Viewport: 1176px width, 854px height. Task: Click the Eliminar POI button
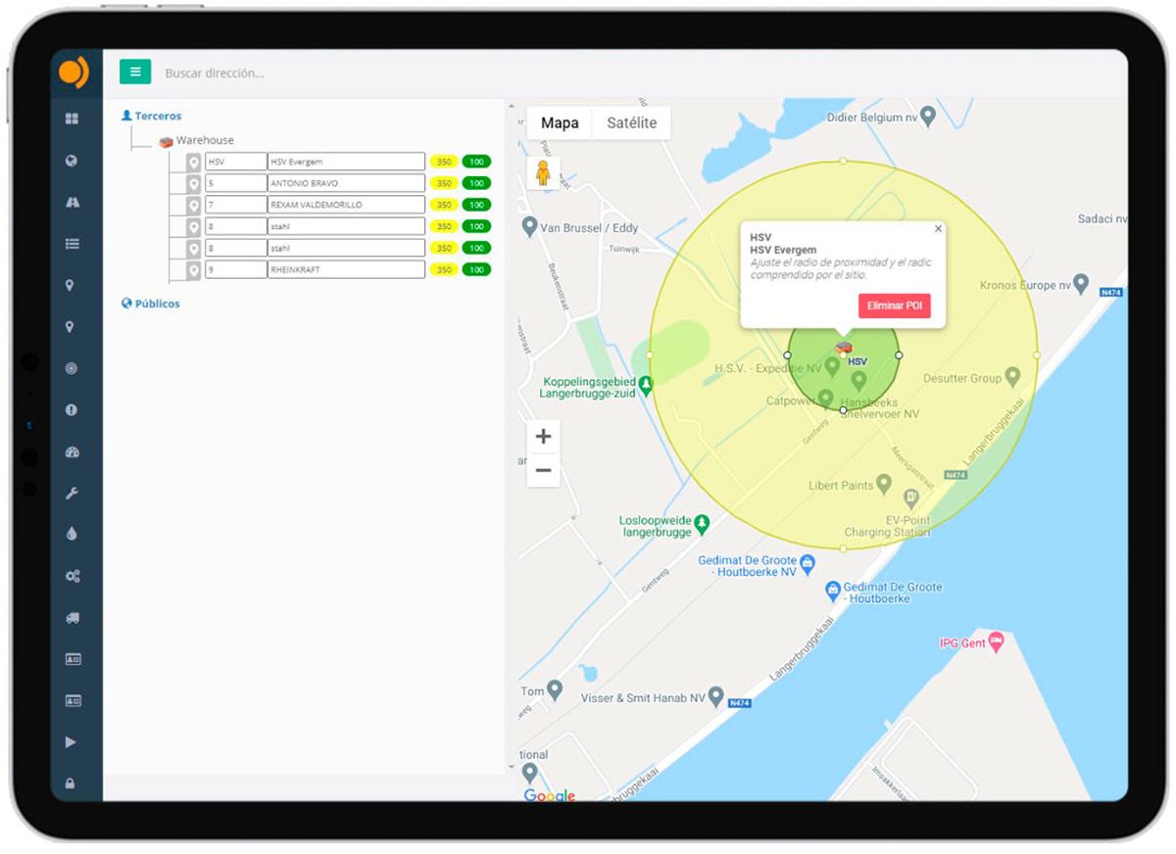click(894, 306)
